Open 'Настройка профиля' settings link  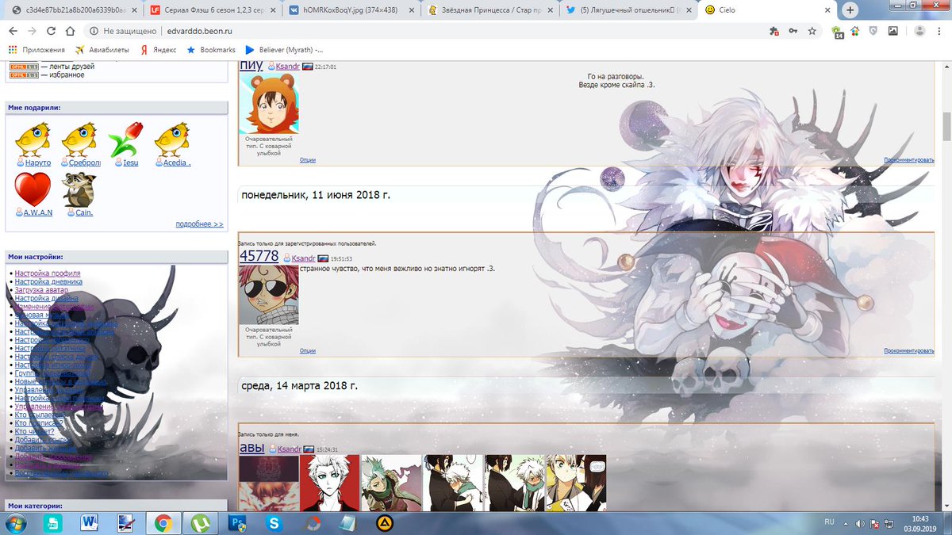[x=47, y=273]
